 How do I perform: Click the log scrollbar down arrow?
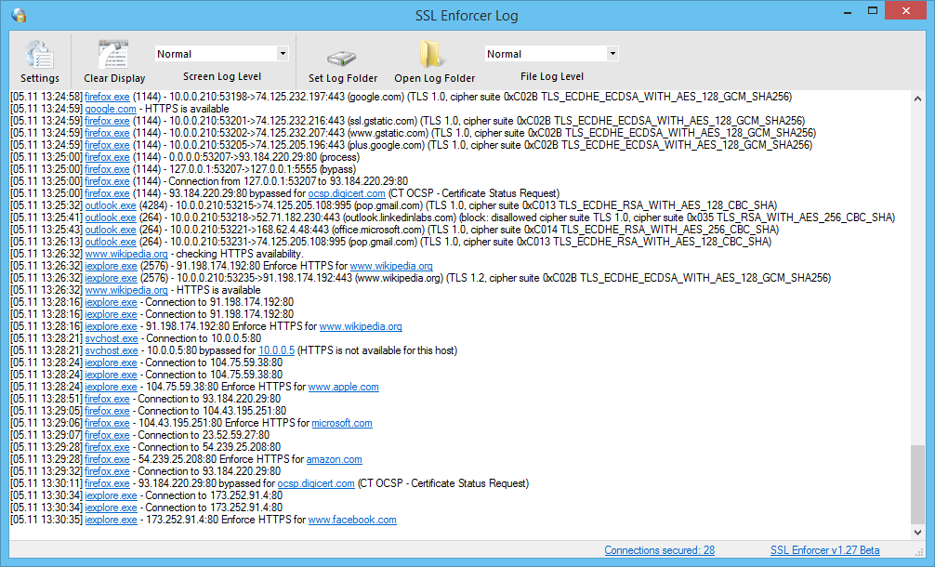click(x=917, y=533)
